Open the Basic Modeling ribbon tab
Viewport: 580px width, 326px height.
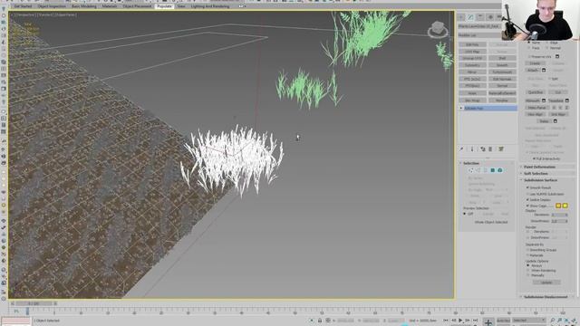coord(84,6)
